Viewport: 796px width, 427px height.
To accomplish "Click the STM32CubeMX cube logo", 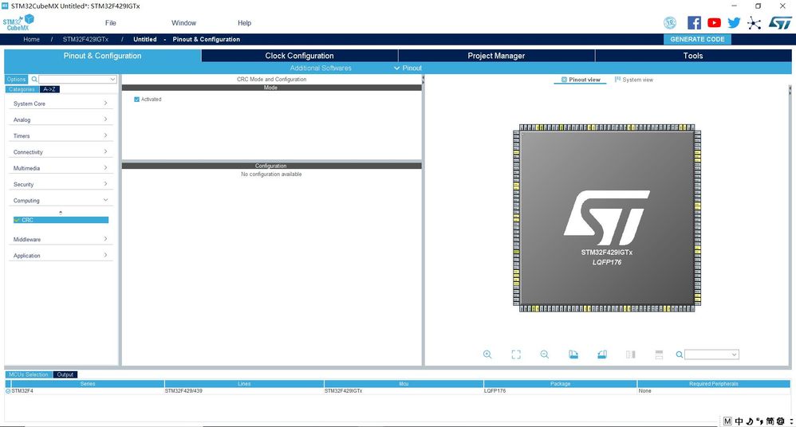I will pyautogui.click(x=18, y=22).
